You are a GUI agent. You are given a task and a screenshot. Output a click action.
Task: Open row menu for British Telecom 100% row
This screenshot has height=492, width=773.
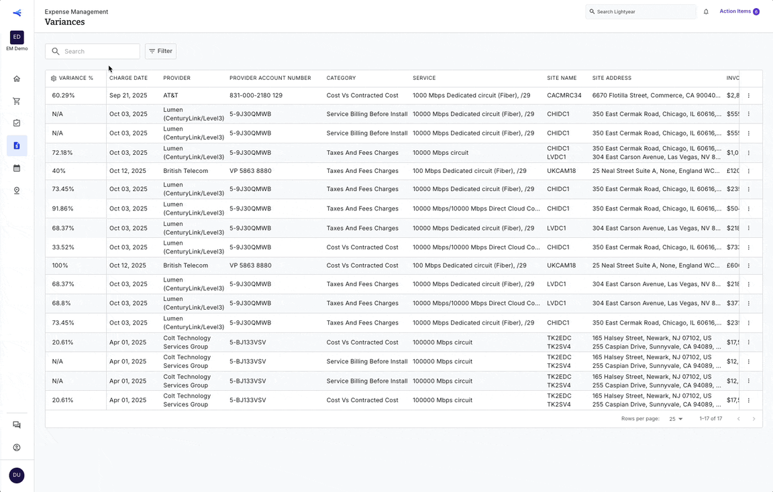(x=748, y=265)
